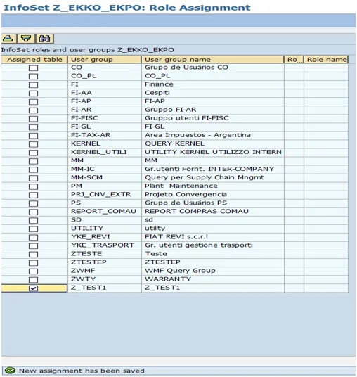Check the FI-GL user group checkbox

click(x=34, y=127)
